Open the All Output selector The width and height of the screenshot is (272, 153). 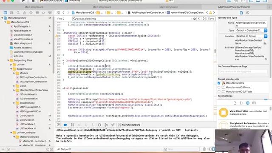[x=64, y=149]
